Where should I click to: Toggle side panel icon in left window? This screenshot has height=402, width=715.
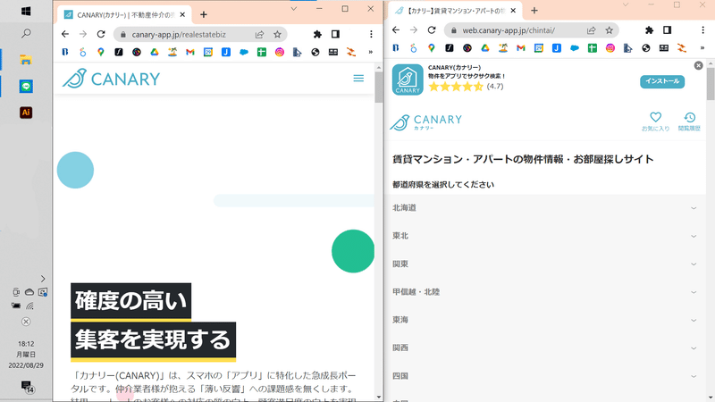point(336,34)
